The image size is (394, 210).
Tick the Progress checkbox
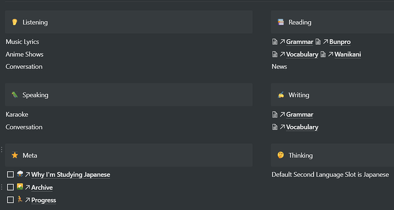[x=10, y=200]
